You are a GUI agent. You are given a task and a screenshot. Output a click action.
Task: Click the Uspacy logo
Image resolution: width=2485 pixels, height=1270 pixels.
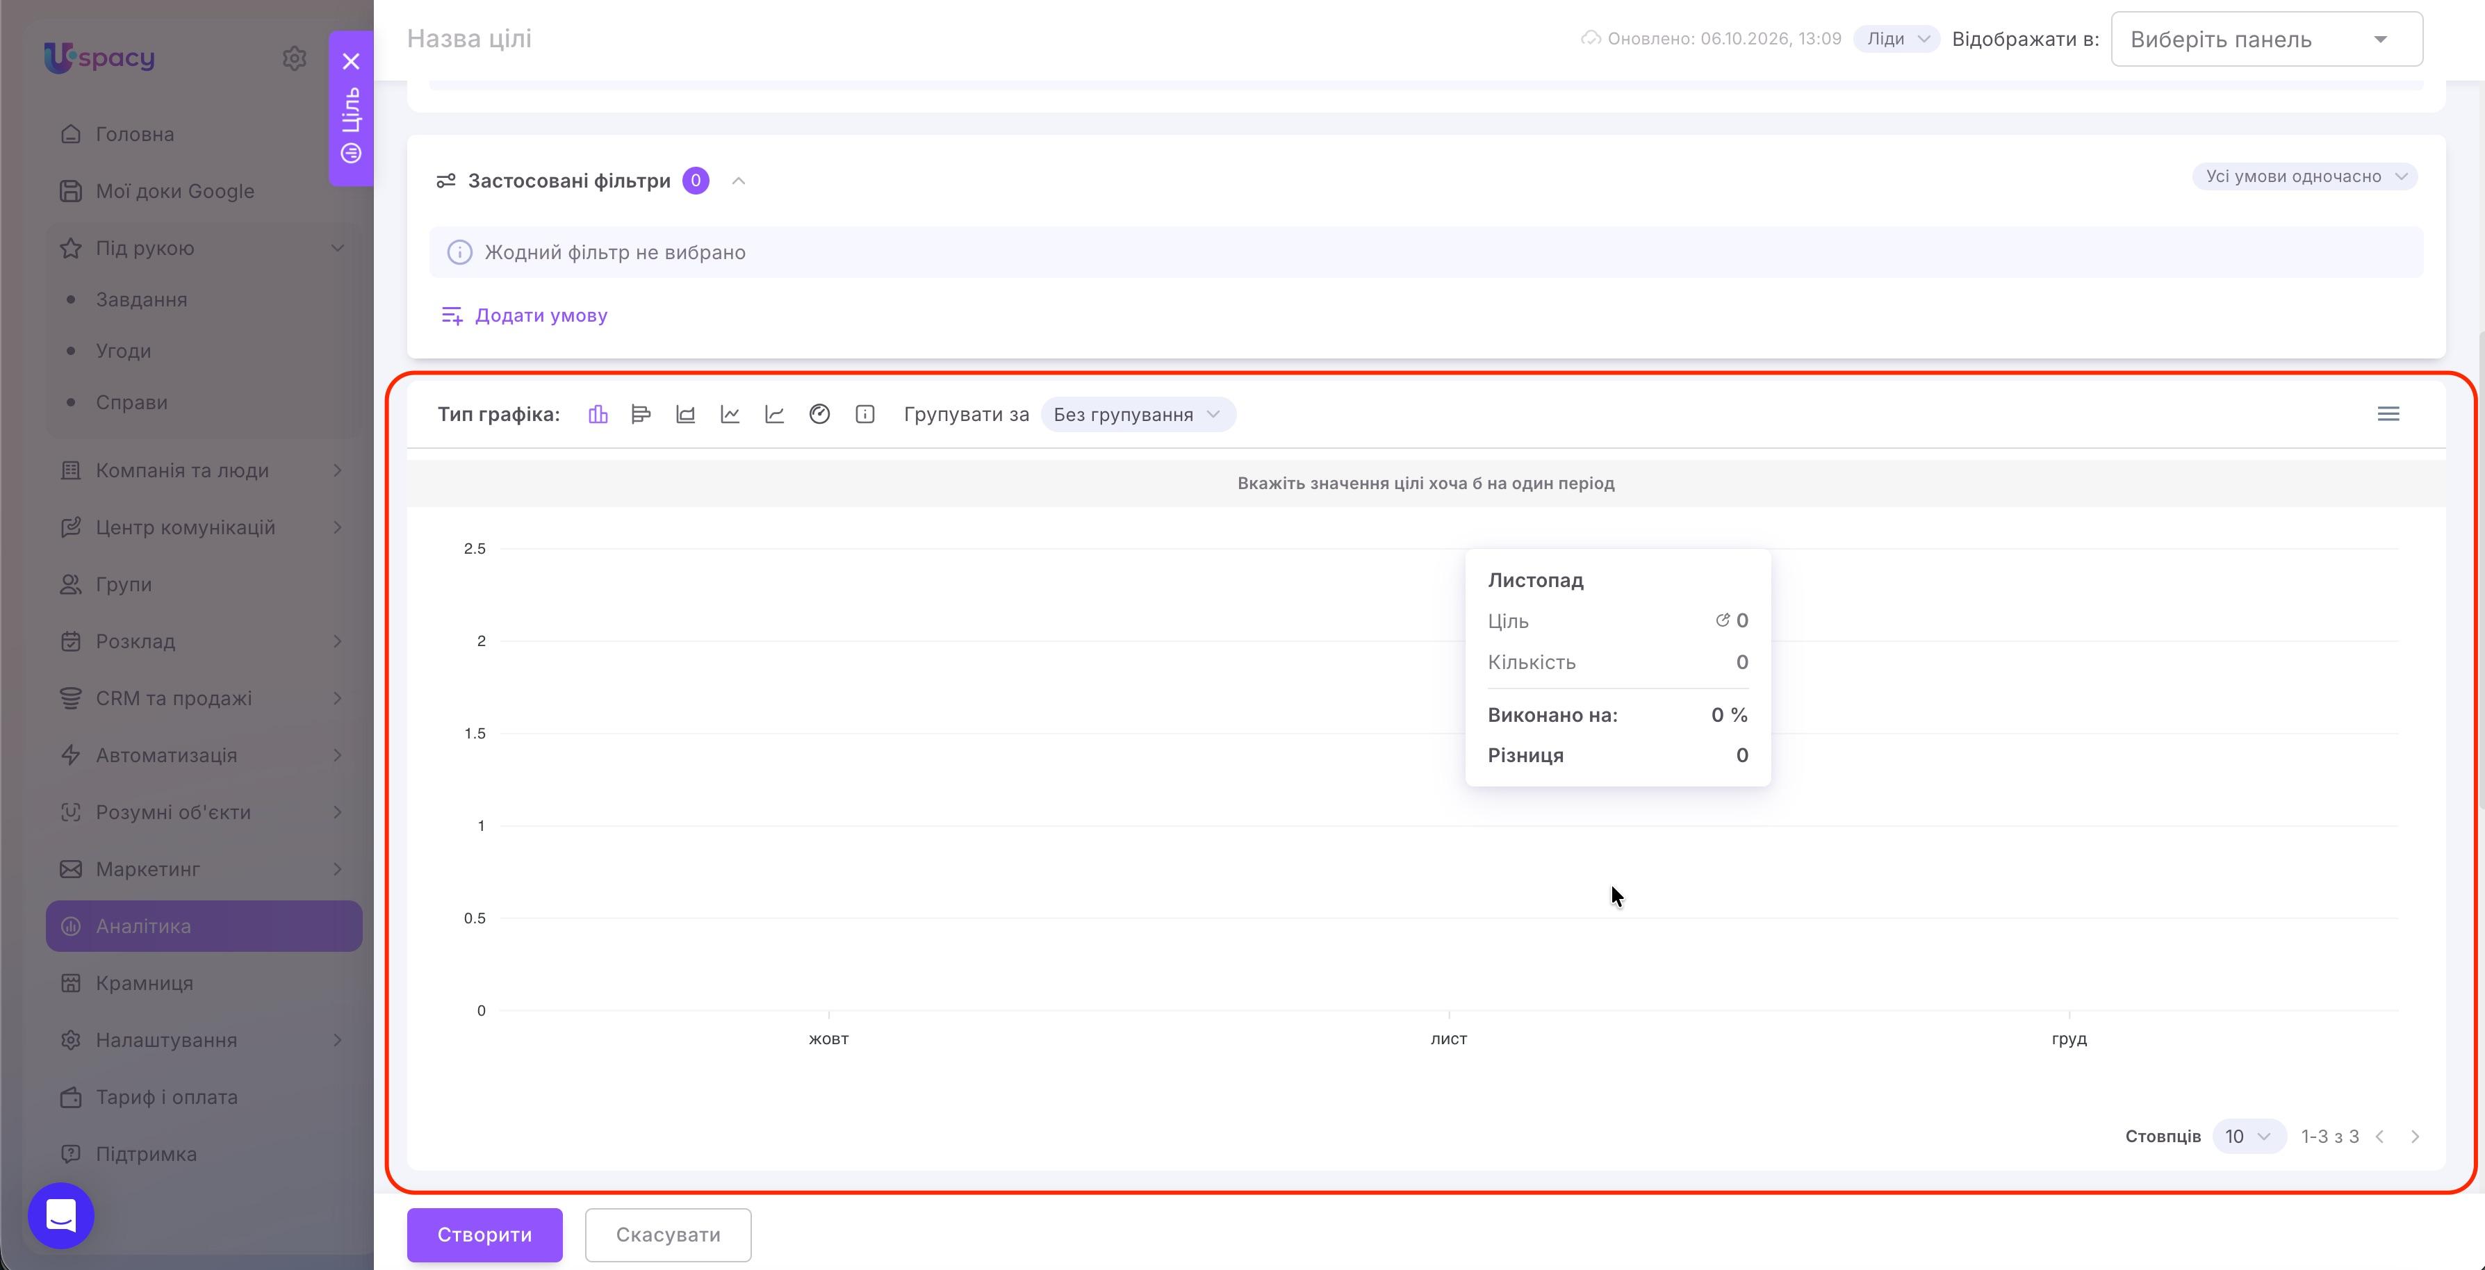coord(99,57)
